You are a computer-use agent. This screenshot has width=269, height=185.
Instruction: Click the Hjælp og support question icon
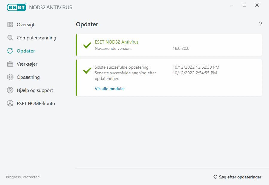[10, 90]
